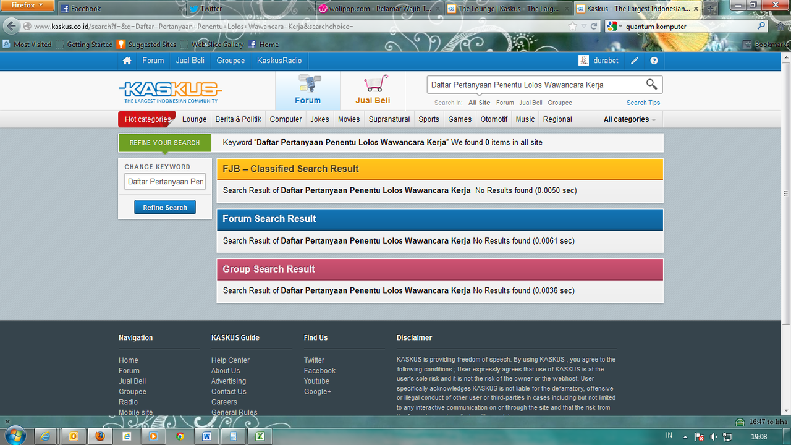Expand the All categories dropdown
791x445 pixels.
click(x=630, y=119)
